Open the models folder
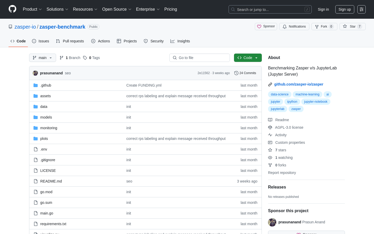 (46, 117)
